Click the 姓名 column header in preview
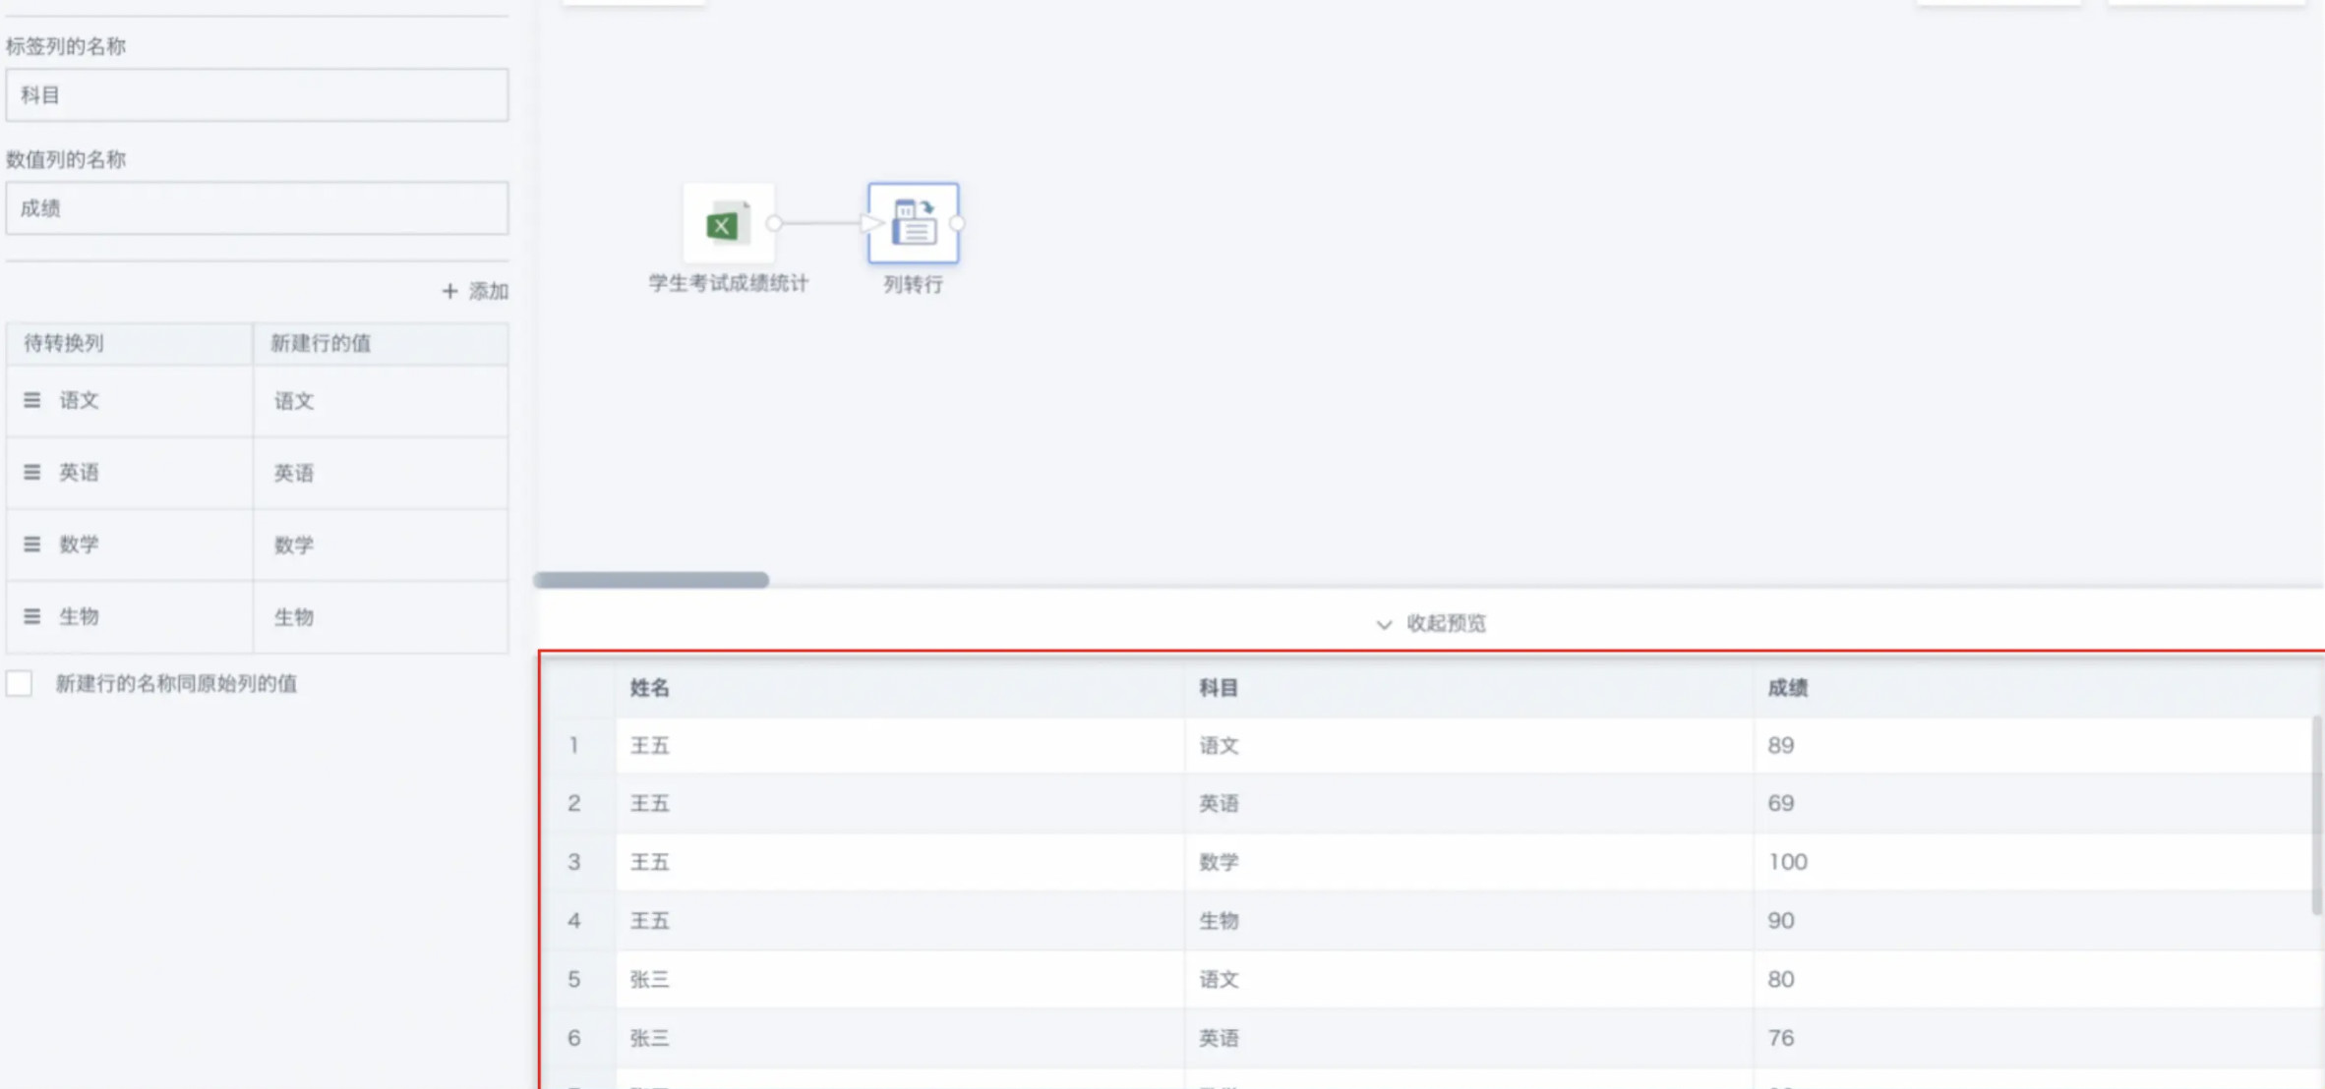Image resolution: width=2325 pixels, height=1089 pixels. pyautogui.click(x=649, y=688)
